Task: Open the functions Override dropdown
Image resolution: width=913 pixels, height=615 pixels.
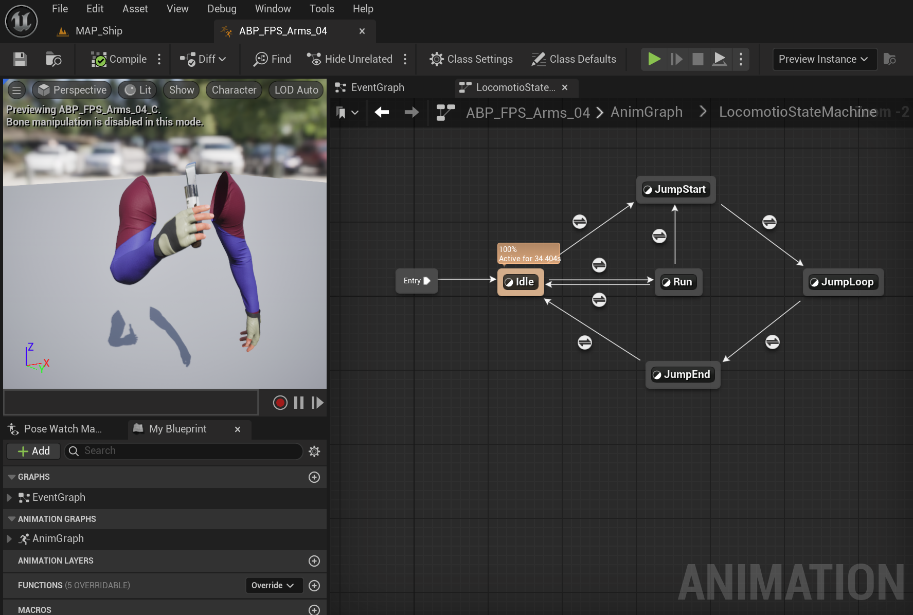Action: 273,586
